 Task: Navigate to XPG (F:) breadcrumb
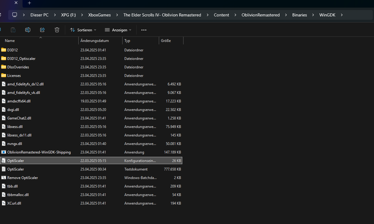point(69,15)
